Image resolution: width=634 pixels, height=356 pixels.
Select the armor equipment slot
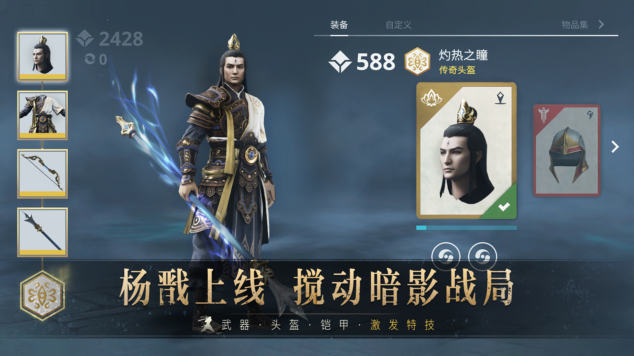43,115
